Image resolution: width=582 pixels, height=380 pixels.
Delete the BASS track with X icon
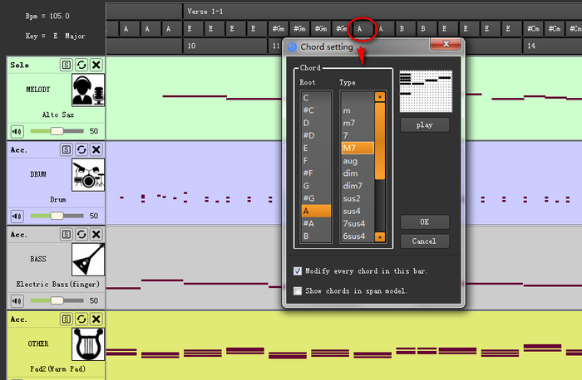pyautogui.click(x=96, y=235)
